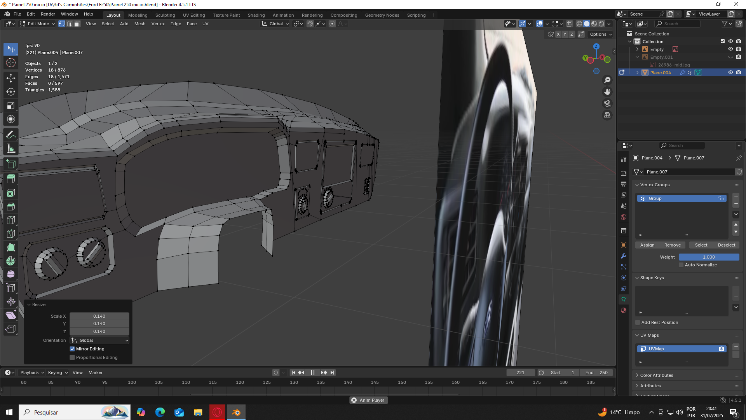Enable the Proportional Editing checkbox
The height and width of the screenshot is (420, 746).
tap(72, 357)
